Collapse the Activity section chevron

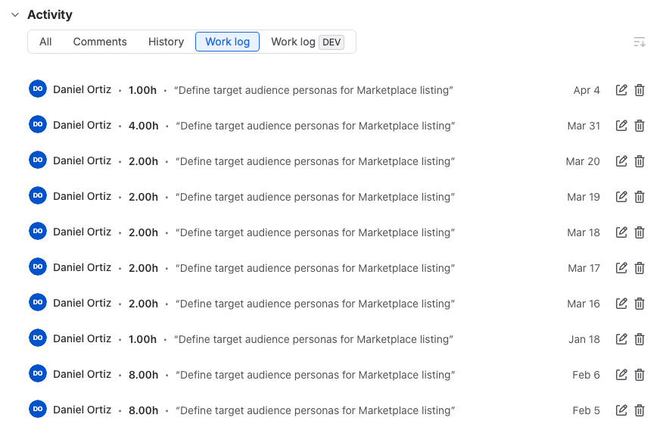(15, 15)
